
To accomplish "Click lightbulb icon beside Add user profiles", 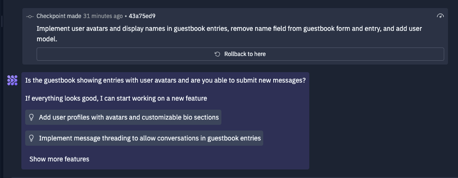I will coord(31,117).
